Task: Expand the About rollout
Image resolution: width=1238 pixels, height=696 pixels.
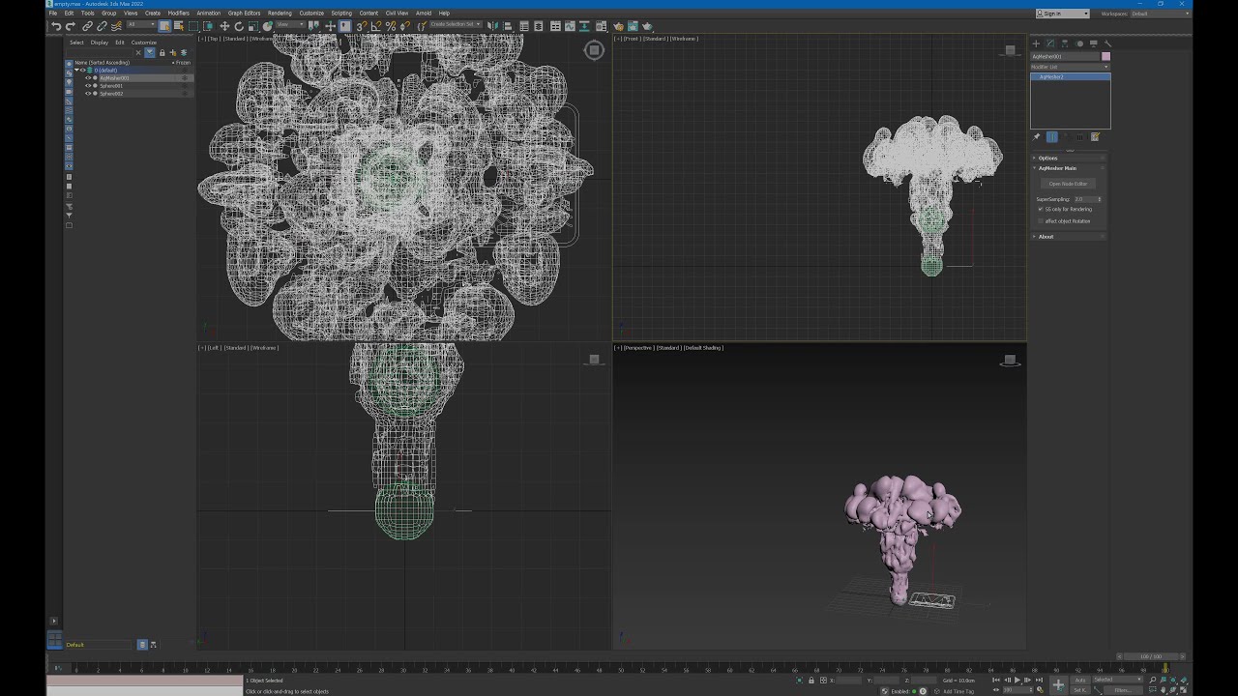Action: point(1070,237)
